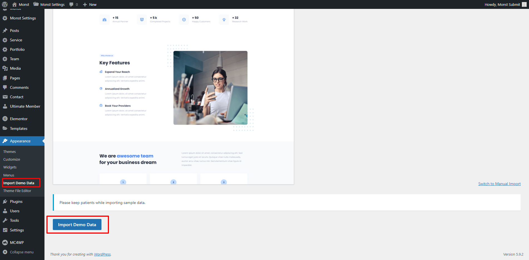Click the demo preview thumbnail image
529x260 pixels.
(173, 97)
